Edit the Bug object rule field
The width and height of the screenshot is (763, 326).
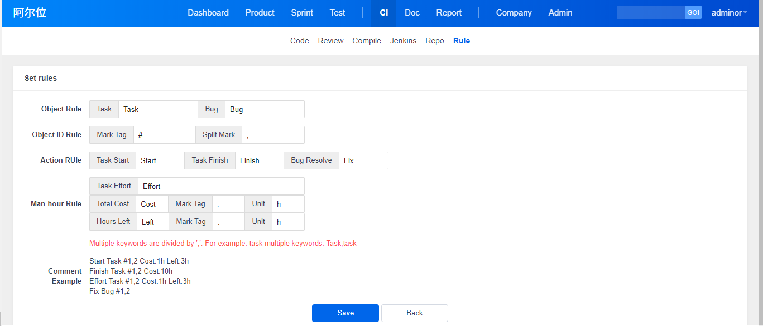coord(265,109)
